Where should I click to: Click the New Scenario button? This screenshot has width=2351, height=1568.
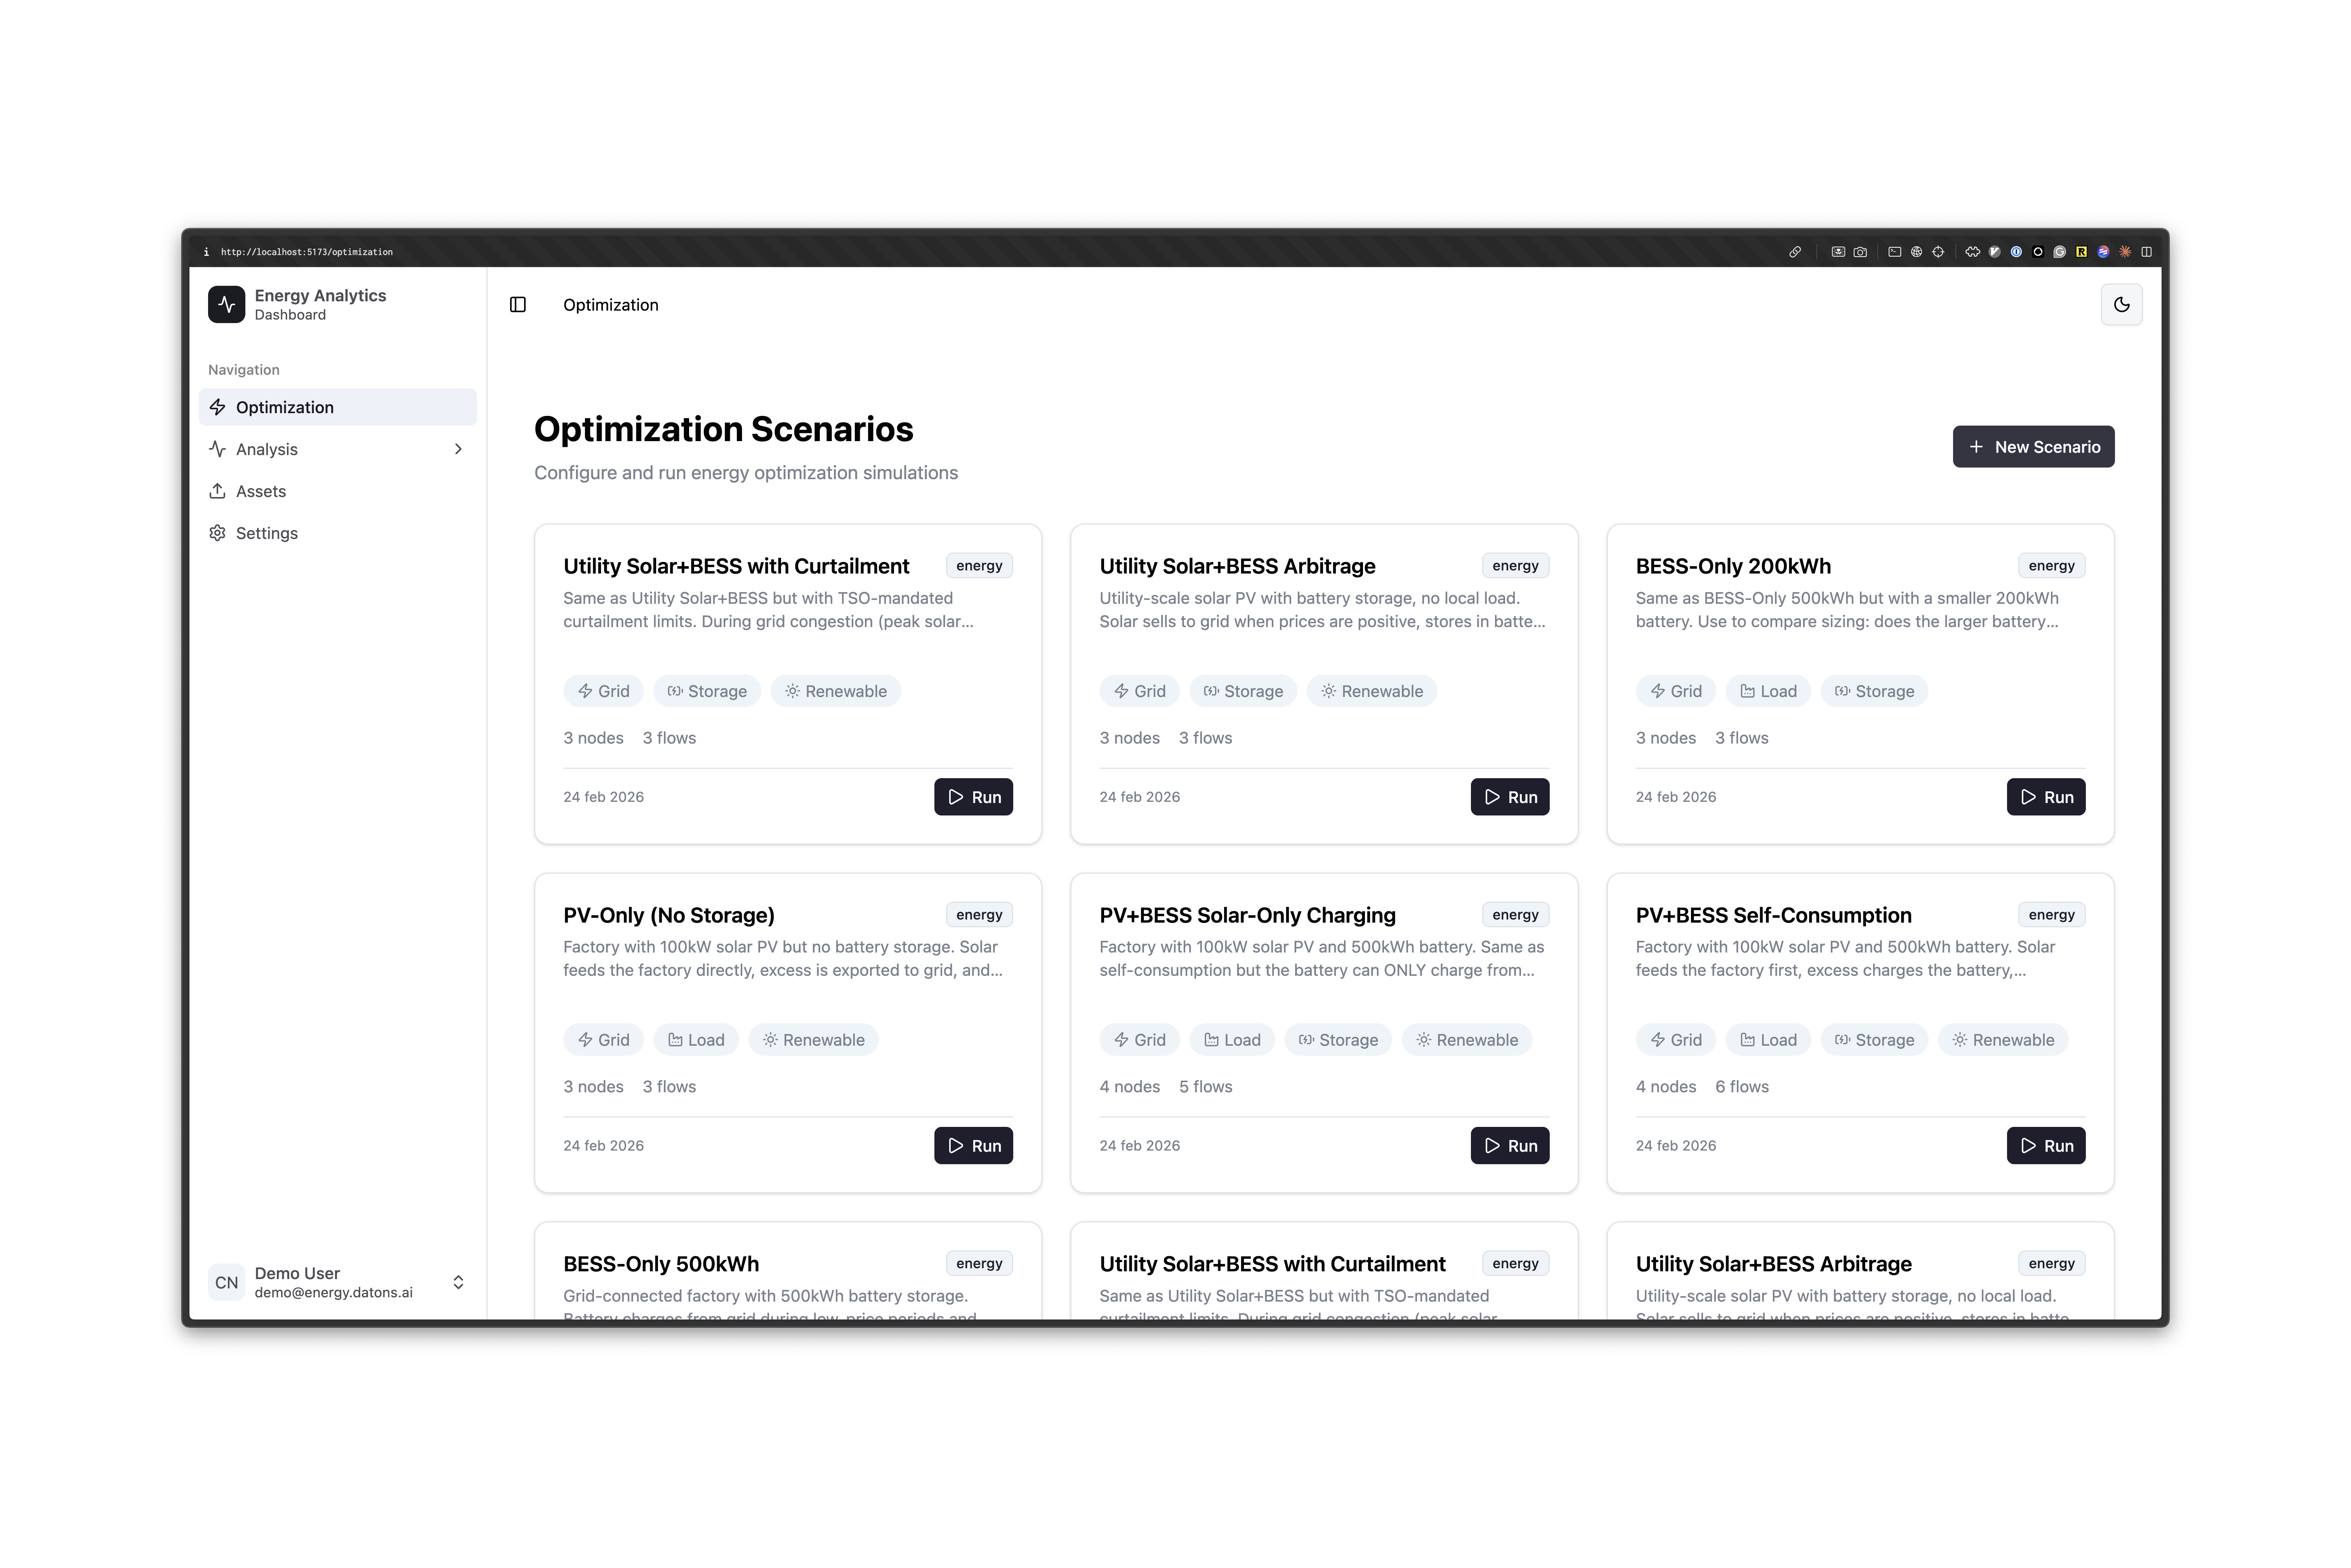(x=2033, y=447)
